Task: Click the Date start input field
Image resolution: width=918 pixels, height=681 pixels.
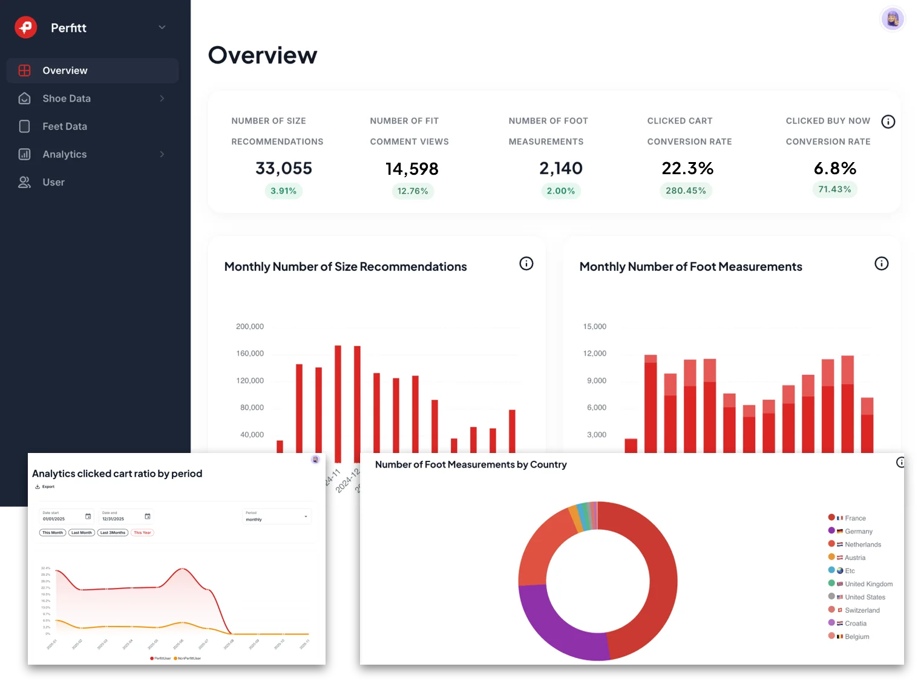Action: click(x=61, y=518)
